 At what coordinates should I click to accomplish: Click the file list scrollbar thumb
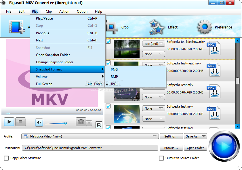[x=238, y=81]
